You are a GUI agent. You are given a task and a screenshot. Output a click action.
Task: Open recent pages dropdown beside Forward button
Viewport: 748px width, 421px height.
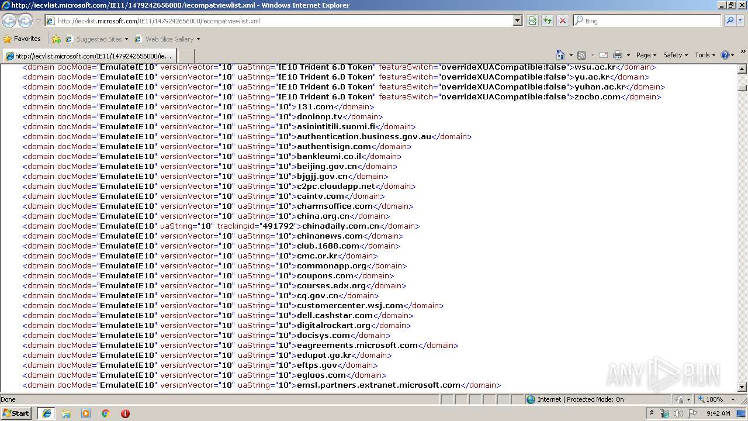[x=38, y=21]
